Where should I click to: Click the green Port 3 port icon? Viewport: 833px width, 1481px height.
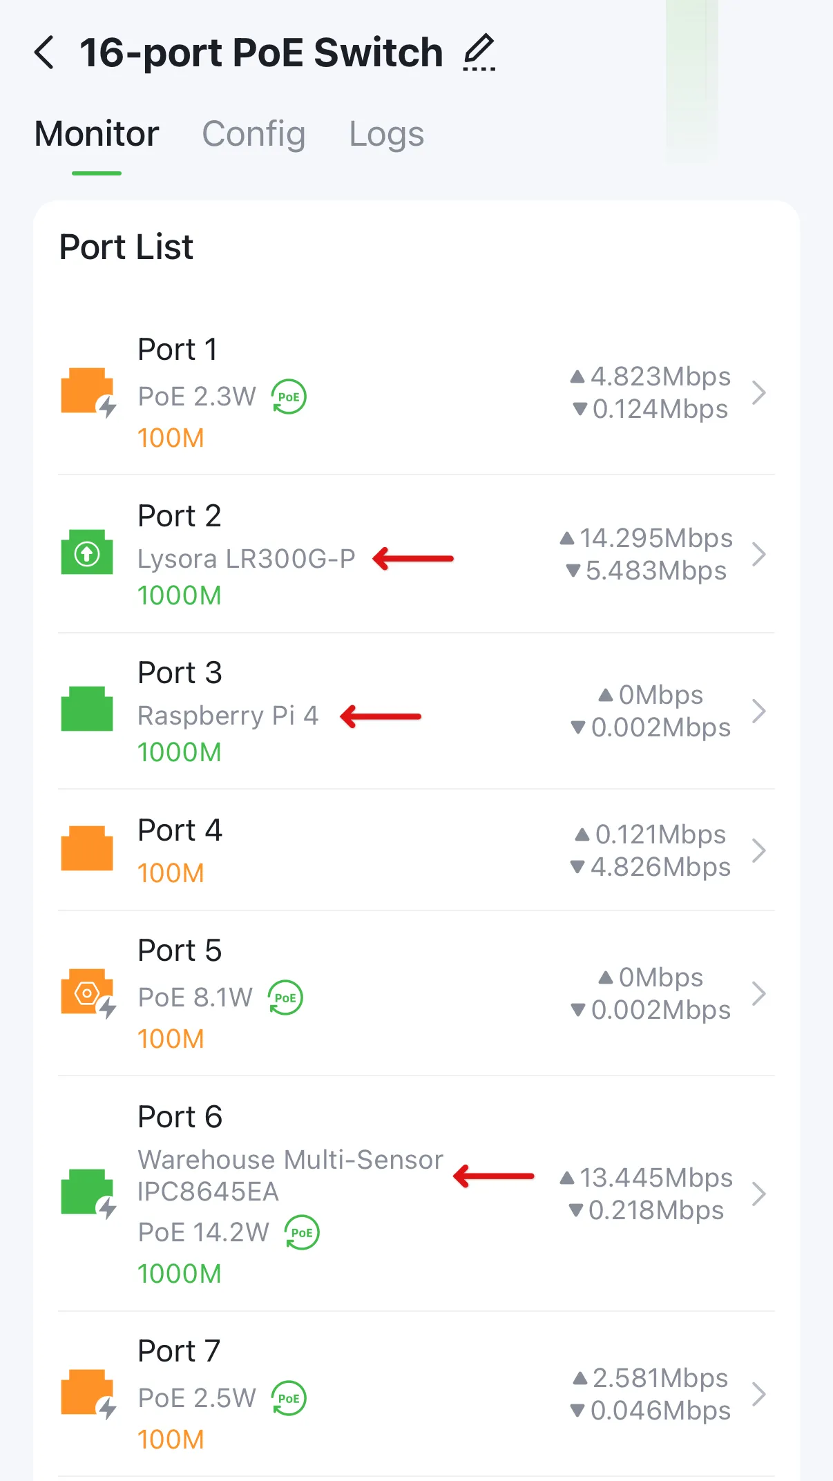(x=87, y=709)
